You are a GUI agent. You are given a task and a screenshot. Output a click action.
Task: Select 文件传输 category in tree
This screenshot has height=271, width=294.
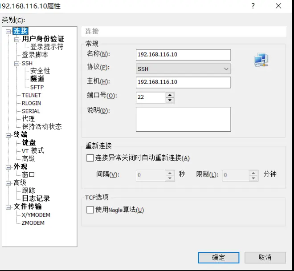28,206
